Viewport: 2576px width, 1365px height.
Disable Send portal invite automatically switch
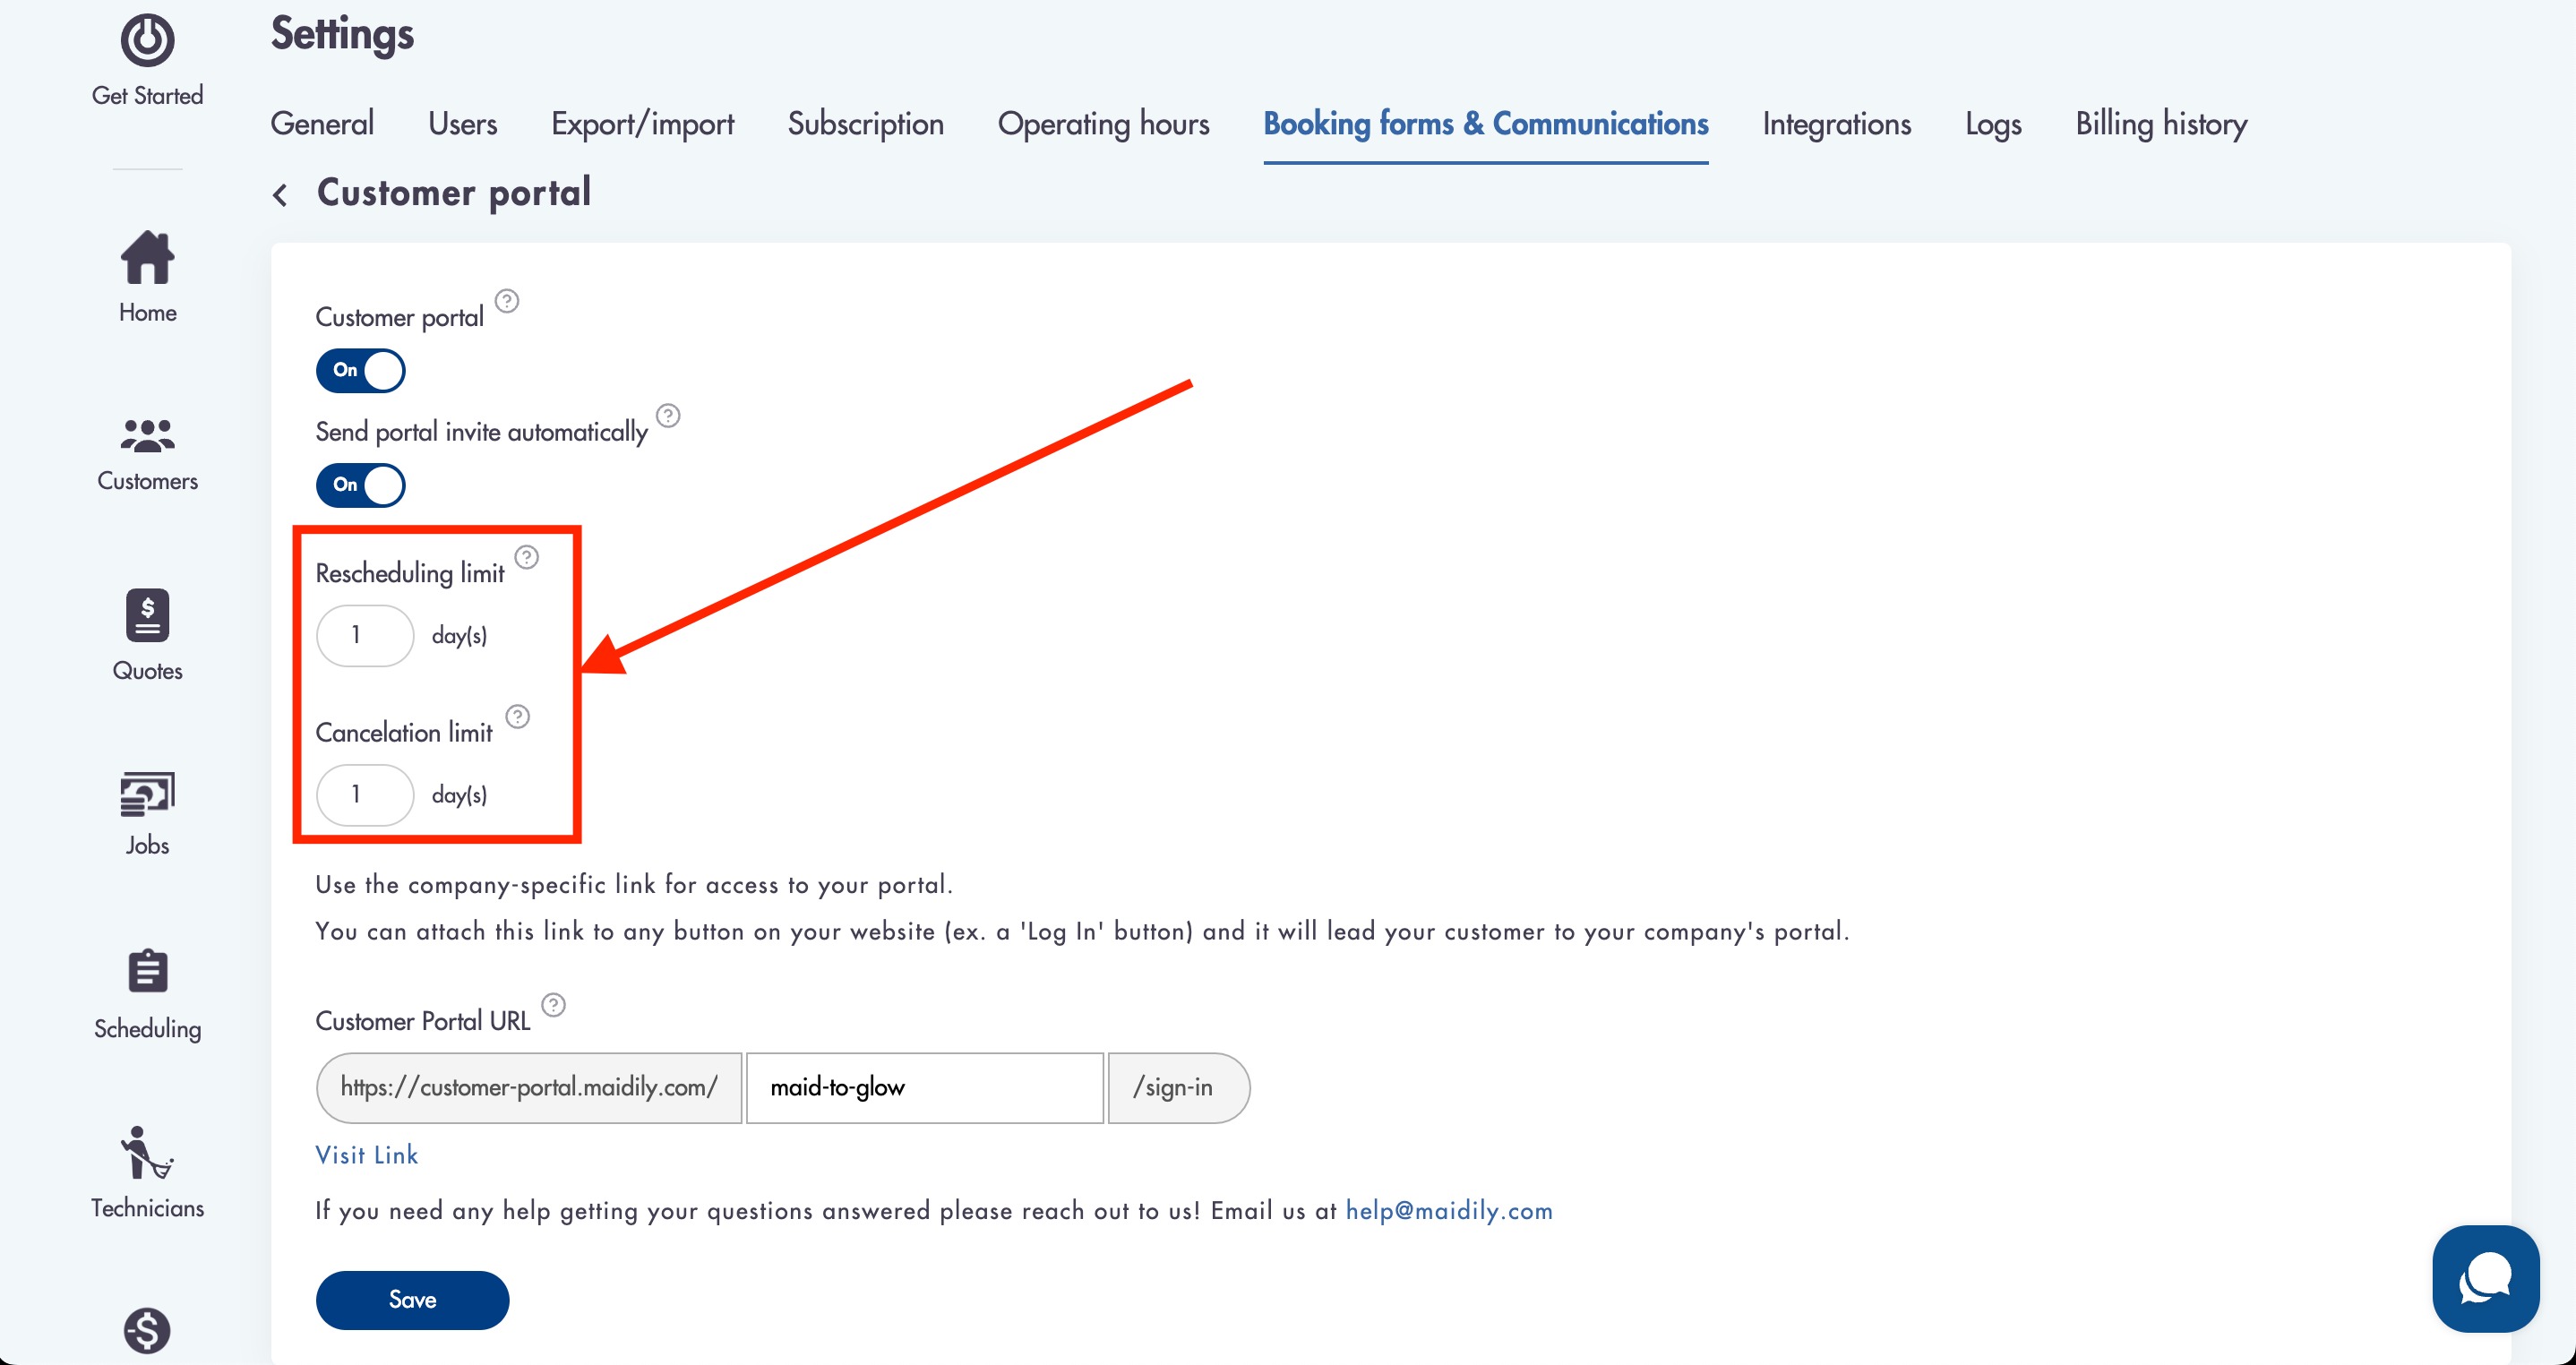pyautogui.click(x=361, y=485)
